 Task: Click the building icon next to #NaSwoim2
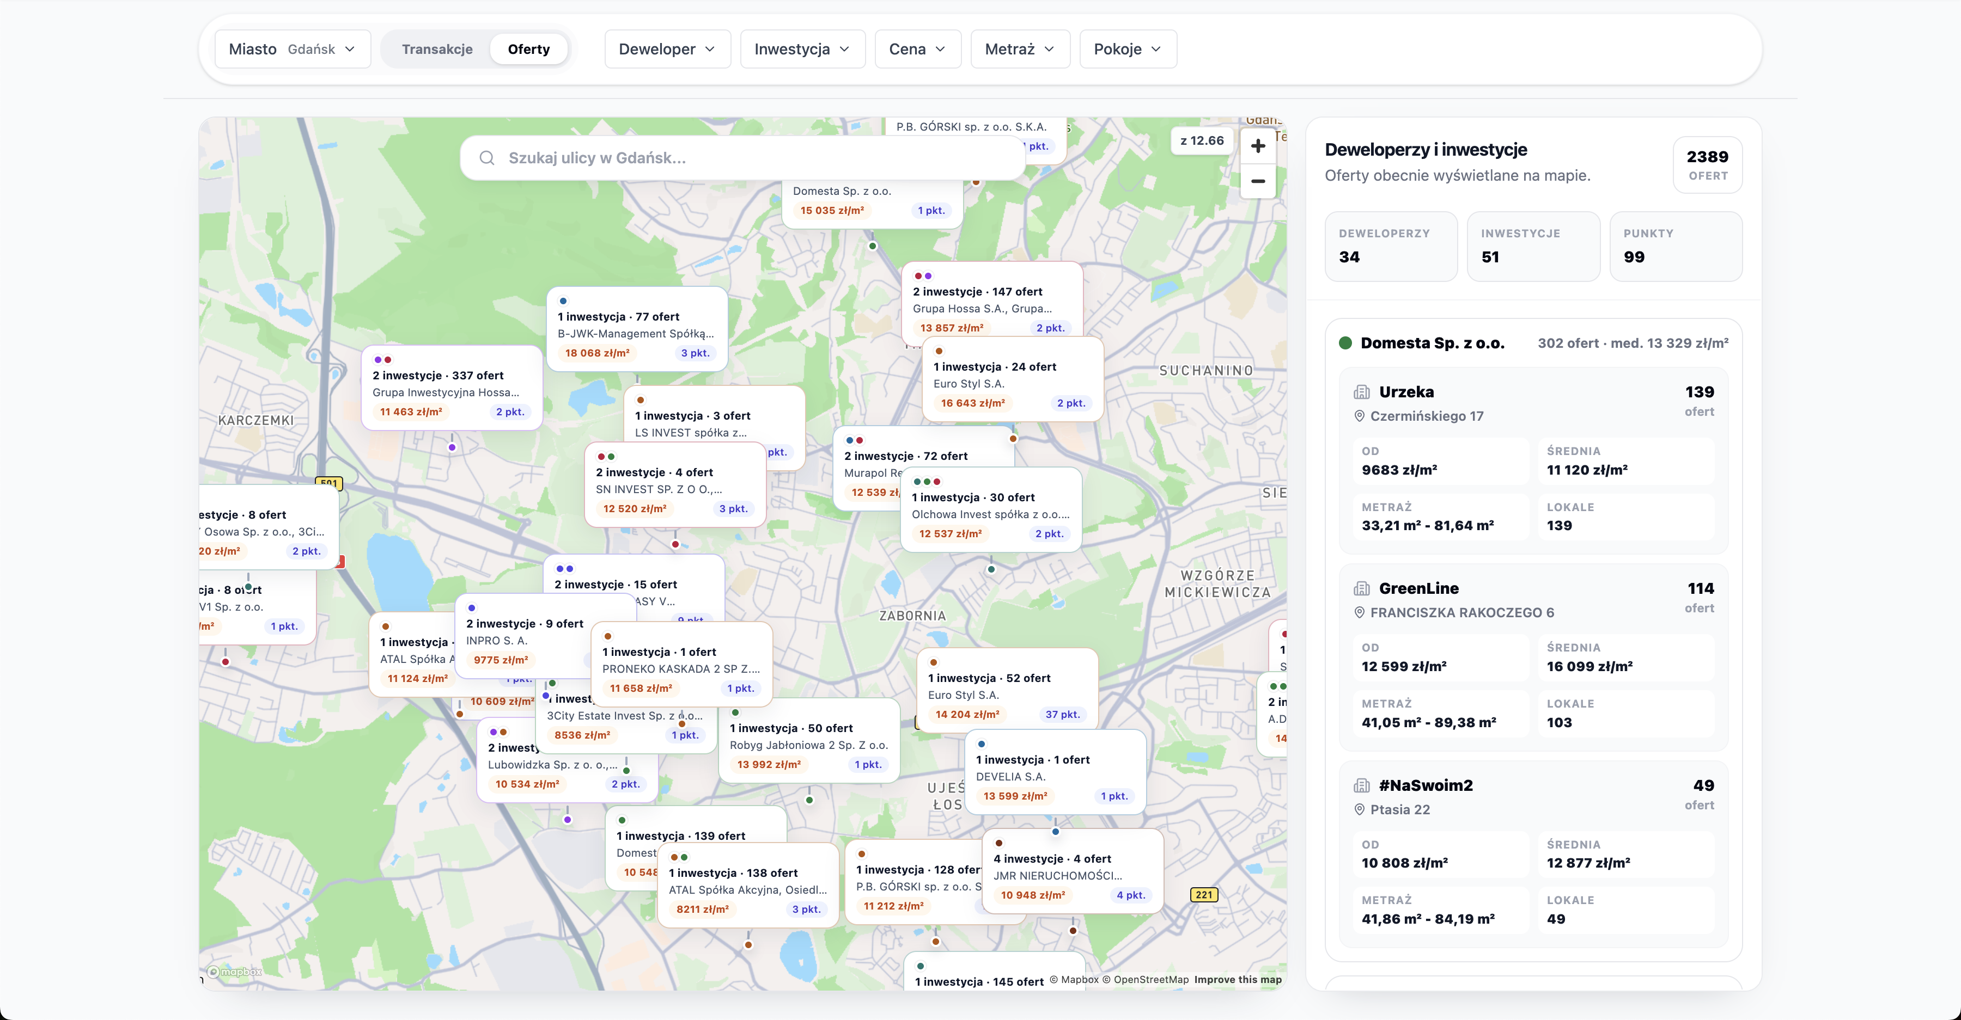pos(1362,785)
